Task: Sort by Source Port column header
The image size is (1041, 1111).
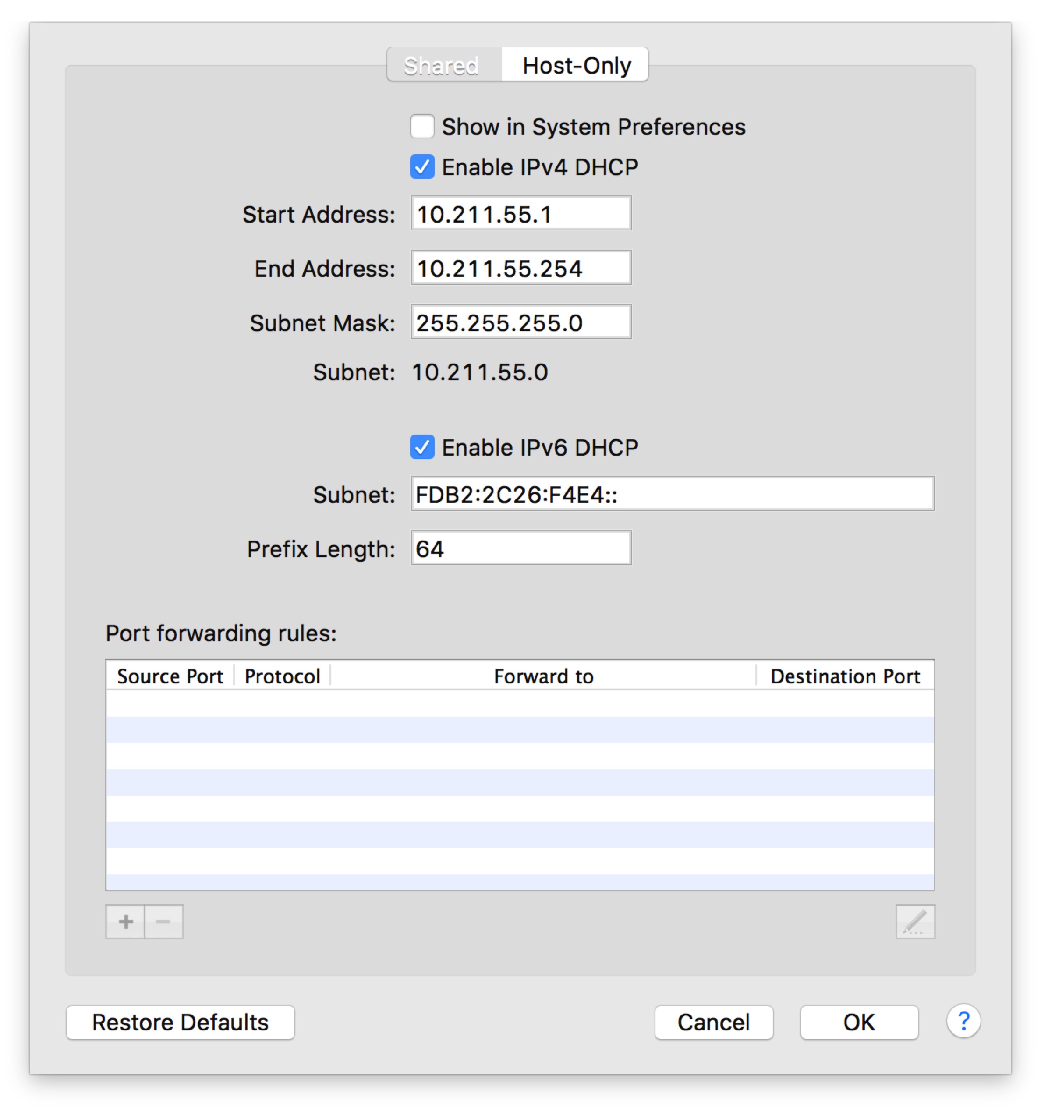Action: 170,676
